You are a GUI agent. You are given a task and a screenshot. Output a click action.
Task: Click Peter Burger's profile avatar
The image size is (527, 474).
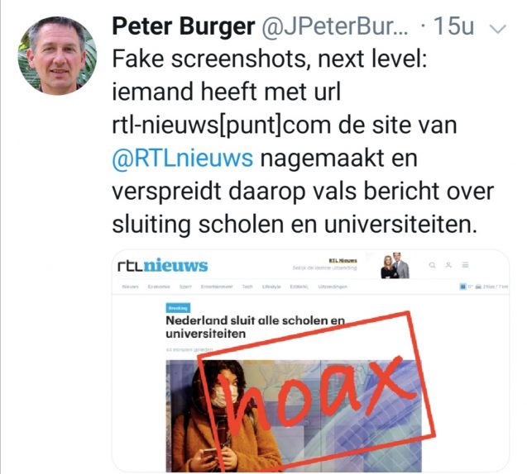[x=57, y=55]
